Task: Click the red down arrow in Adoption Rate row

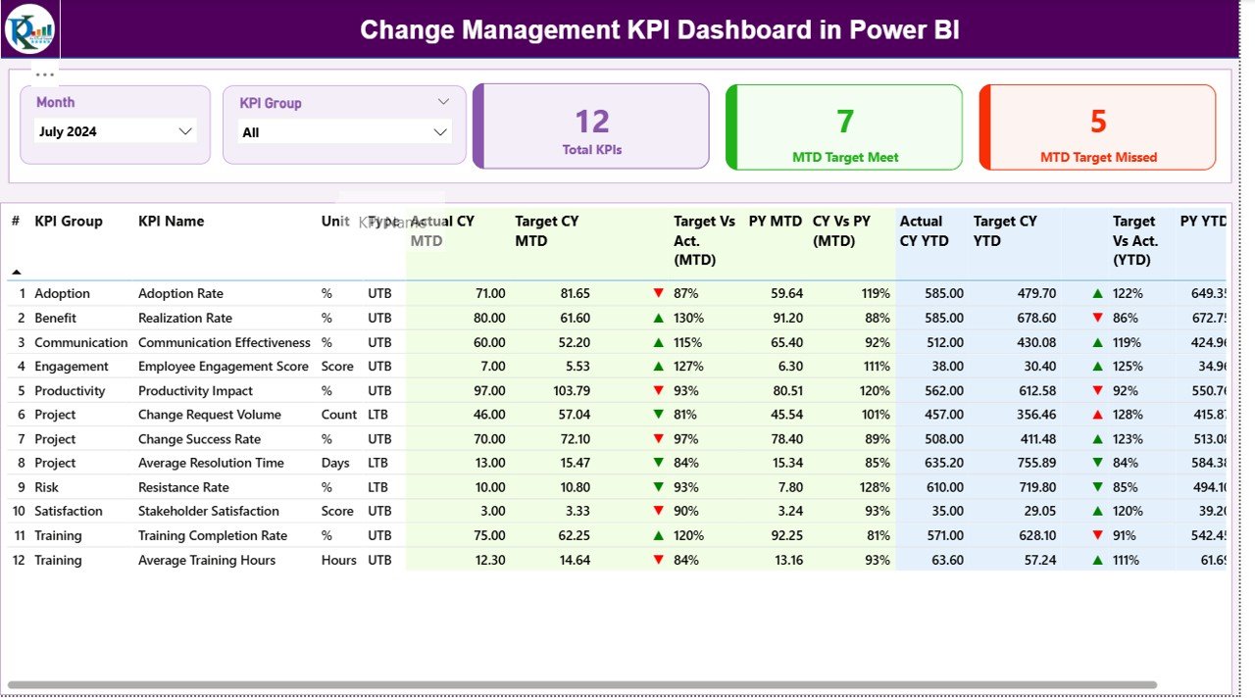Action: tap(658, 293)
